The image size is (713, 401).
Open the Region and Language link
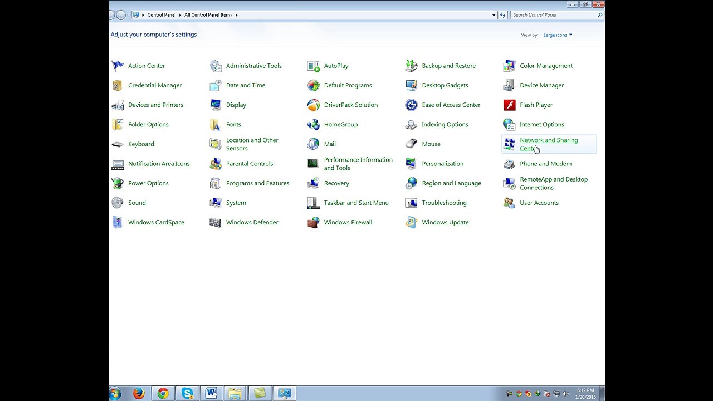(x=452, y=183)
